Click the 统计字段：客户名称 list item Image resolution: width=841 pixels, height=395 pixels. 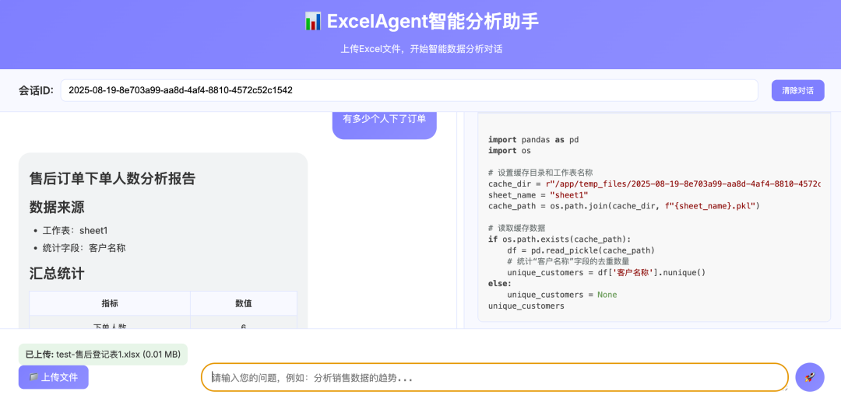tap(84, 248)
